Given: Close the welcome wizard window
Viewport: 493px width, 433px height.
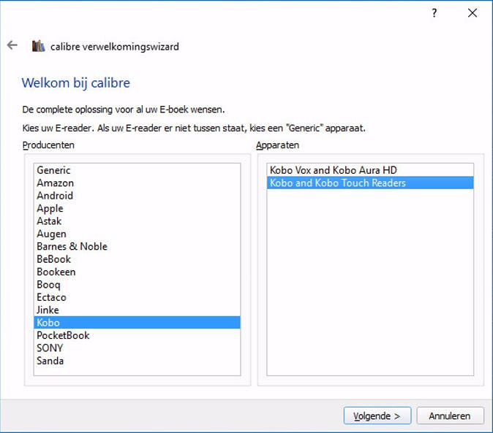Looking at the screenshot, I should pyautogui.click(x=473, y=13).
